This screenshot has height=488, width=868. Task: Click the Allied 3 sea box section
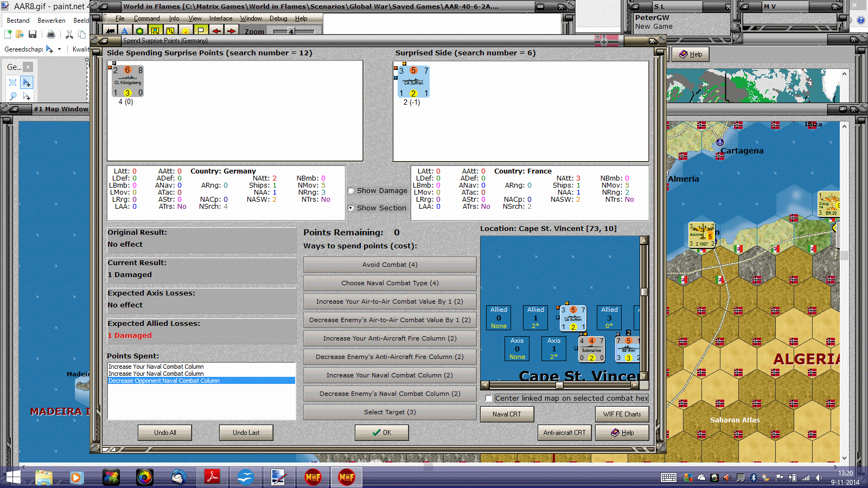pos(609,318)
